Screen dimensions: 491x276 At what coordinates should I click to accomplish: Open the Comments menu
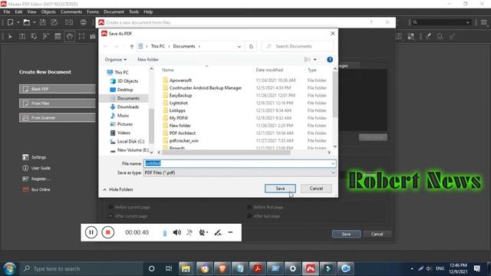(71, 12)
